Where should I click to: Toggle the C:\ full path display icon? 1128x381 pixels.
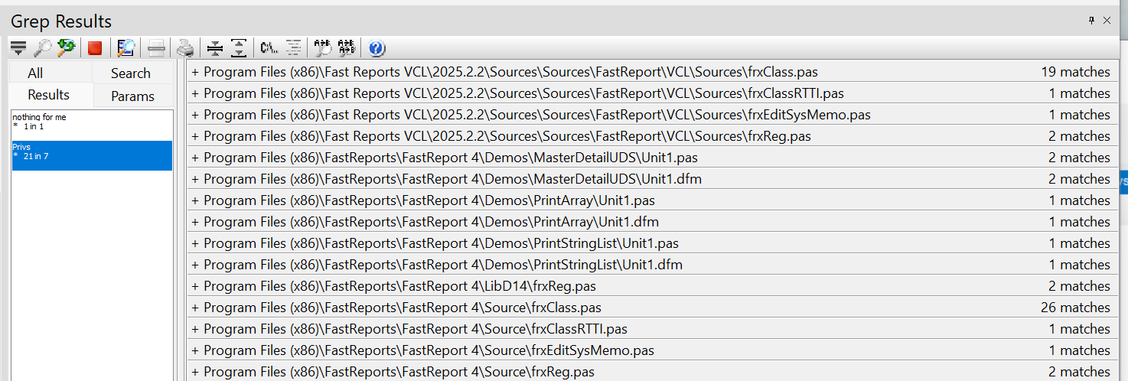point(269,48)
